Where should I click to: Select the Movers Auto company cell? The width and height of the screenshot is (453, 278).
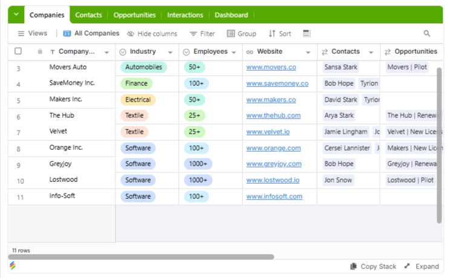tap(68, 67)
